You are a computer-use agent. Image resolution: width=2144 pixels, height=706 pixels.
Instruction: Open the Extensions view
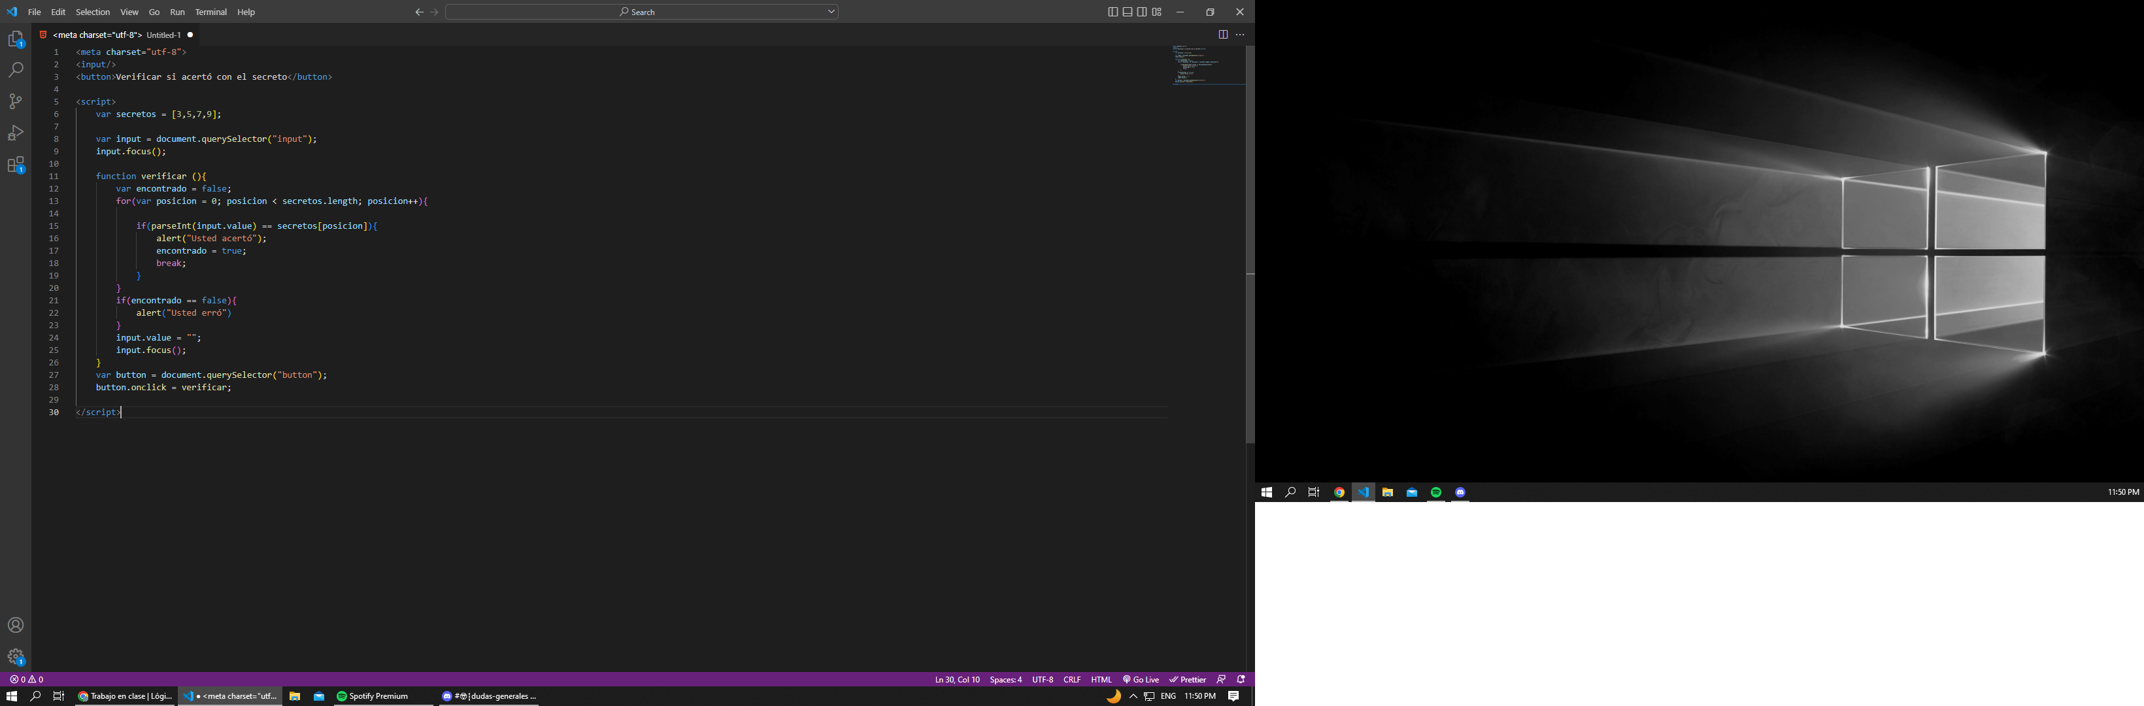(16, 165)
